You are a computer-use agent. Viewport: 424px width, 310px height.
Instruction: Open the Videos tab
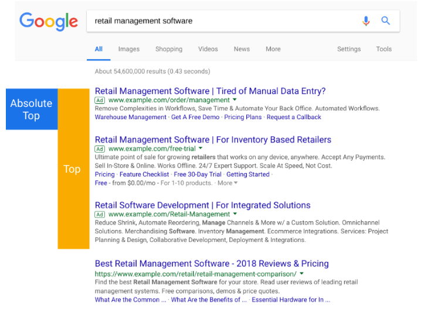(208, 49)
